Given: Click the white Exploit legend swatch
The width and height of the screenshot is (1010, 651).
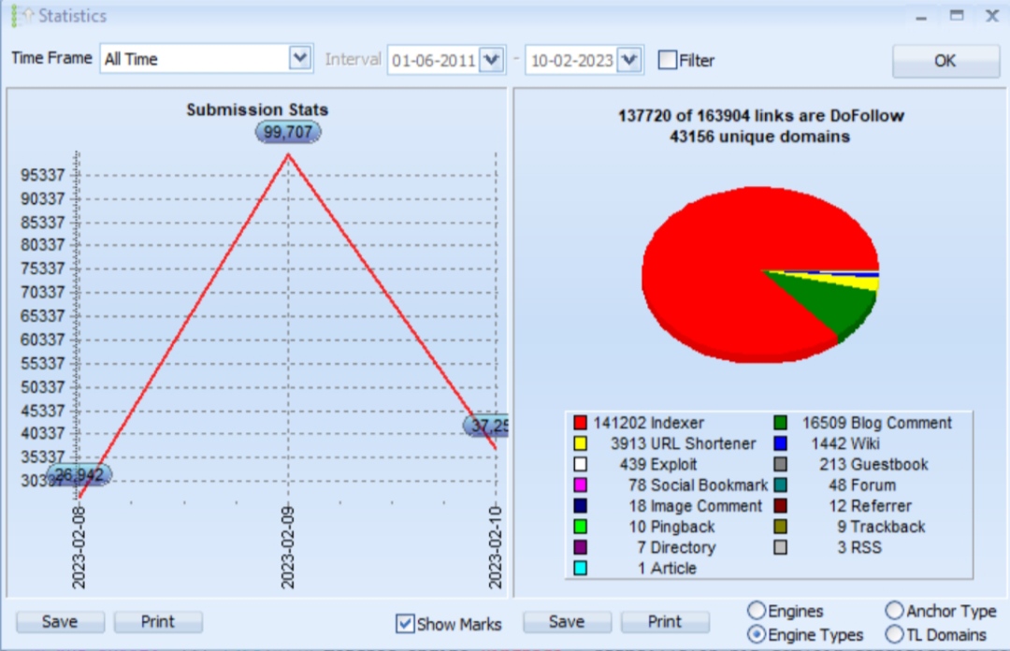Looking at the screenshot, I should [581, 464].
